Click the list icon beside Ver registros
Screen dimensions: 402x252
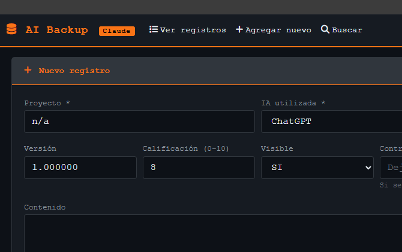(x=154, y=29)
